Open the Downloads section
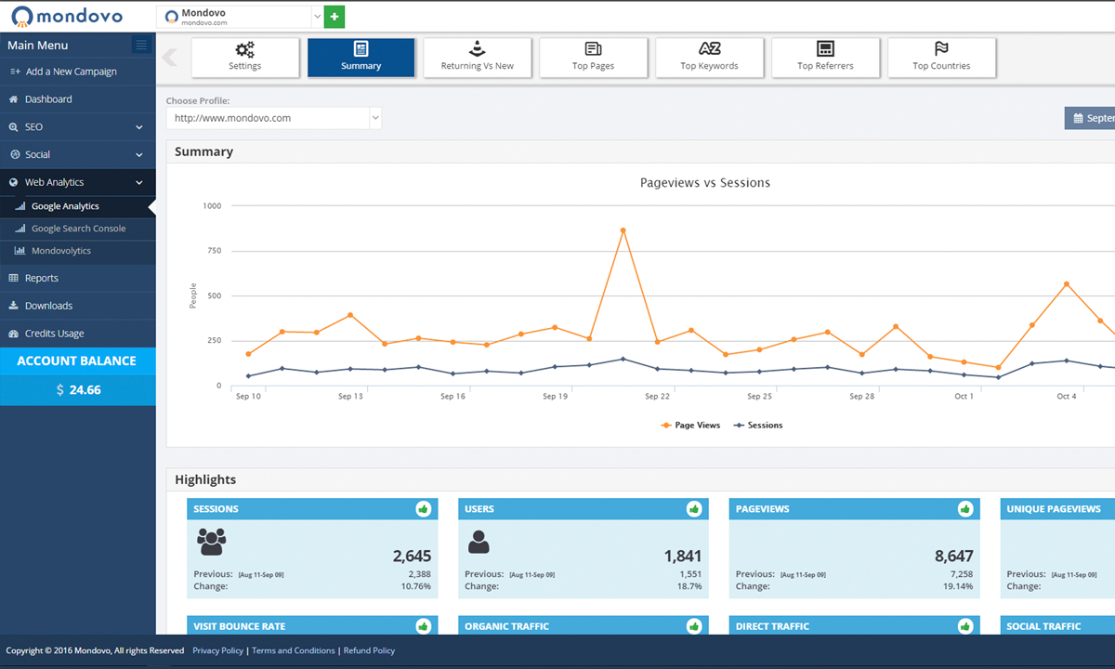The height and width of the screenshot is (669, 1115). [x=78, y=306]
